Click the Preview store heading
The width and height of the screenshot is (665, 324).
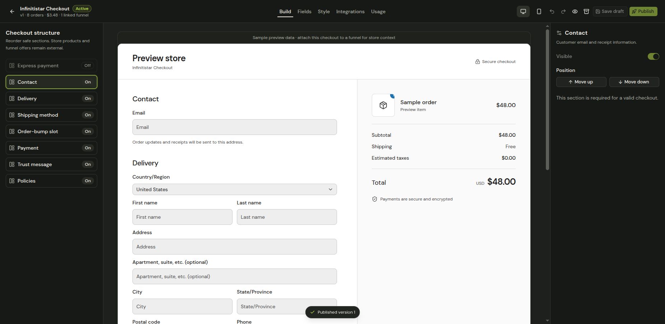(x=159, y=58)
